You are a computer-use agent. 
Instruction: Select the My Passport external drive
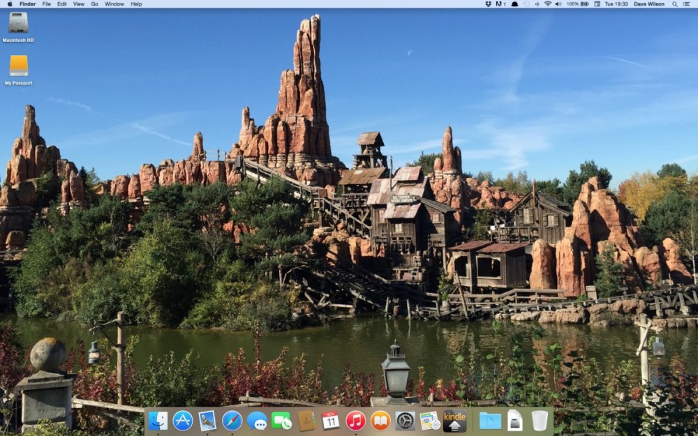pos(19,66)
